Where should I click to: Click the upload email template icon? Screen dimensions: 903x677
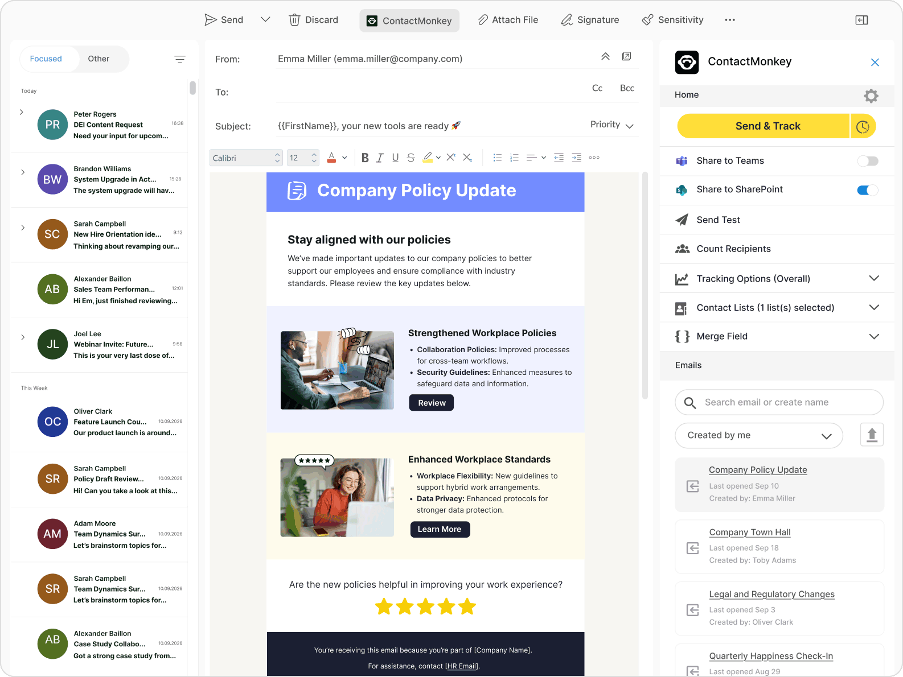coord(871,435)
